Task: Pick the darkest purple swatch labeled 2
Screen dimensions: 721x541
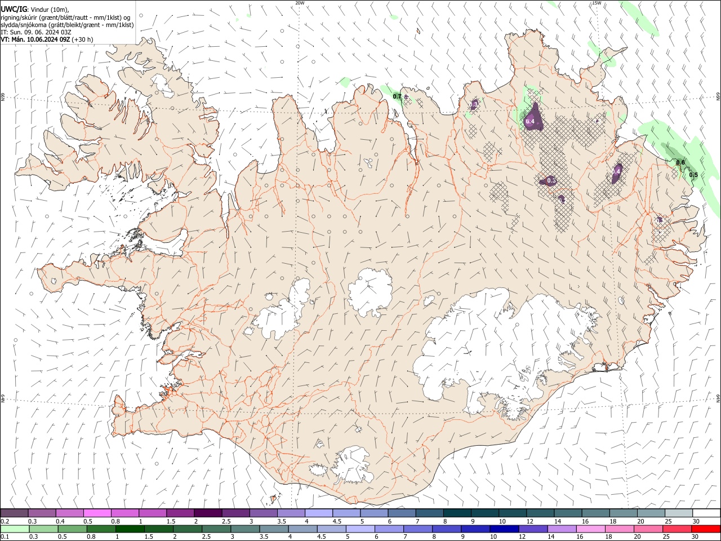Action: [x=207, y=513]
